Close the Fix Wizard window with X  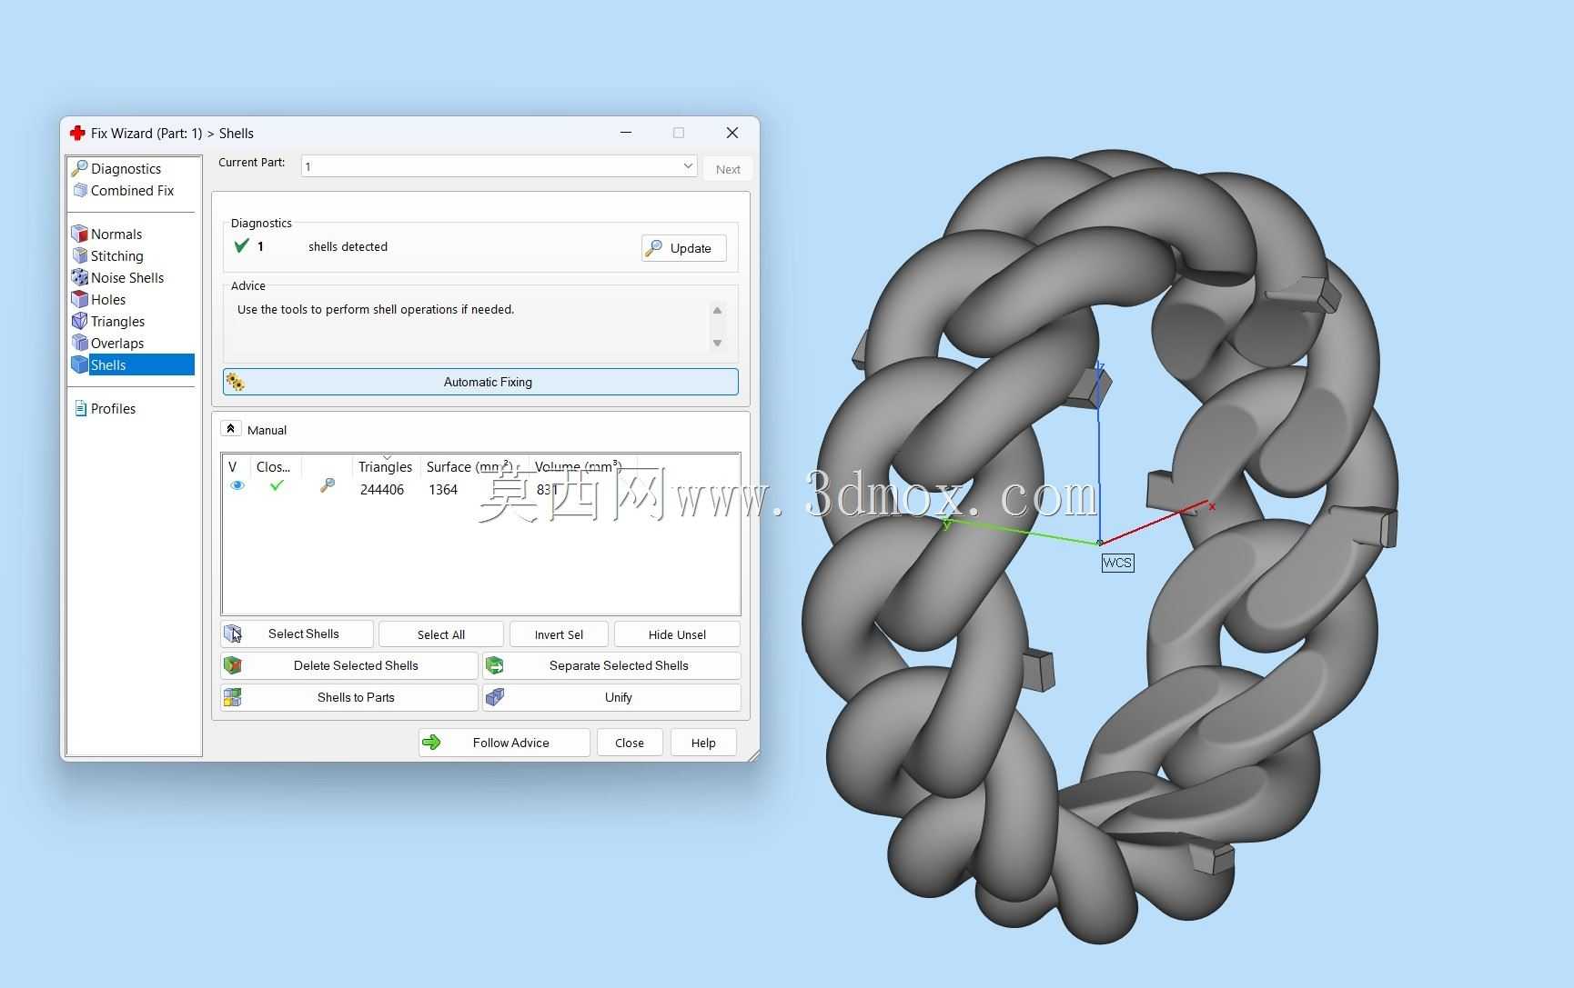[732, 133]
